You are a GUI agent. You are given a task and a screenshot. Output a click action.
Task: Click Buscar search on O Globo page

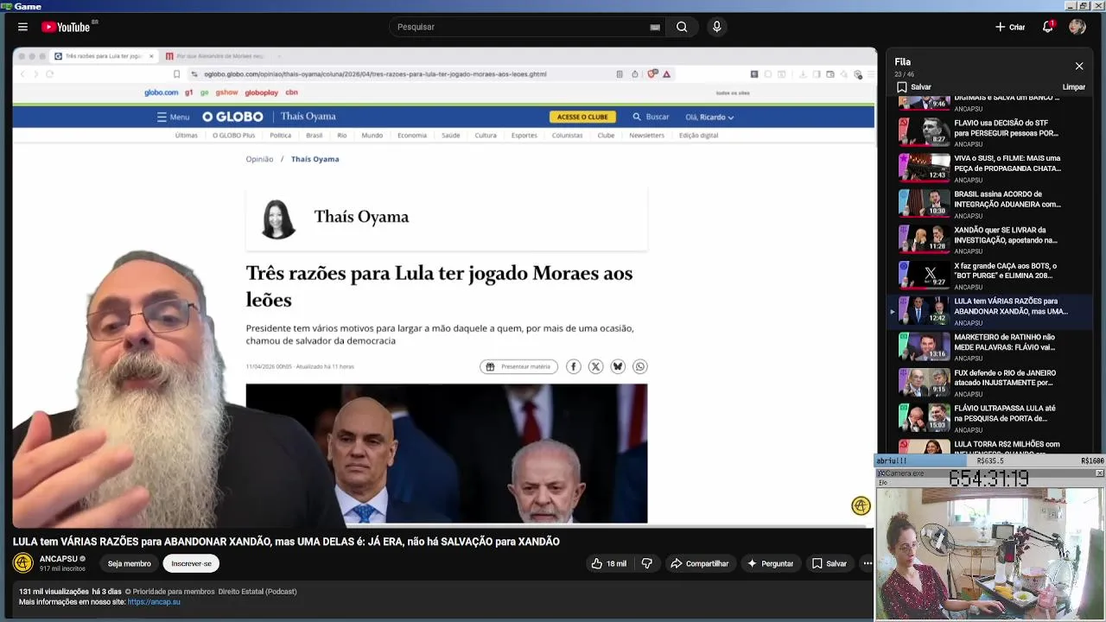click(651, 117)
